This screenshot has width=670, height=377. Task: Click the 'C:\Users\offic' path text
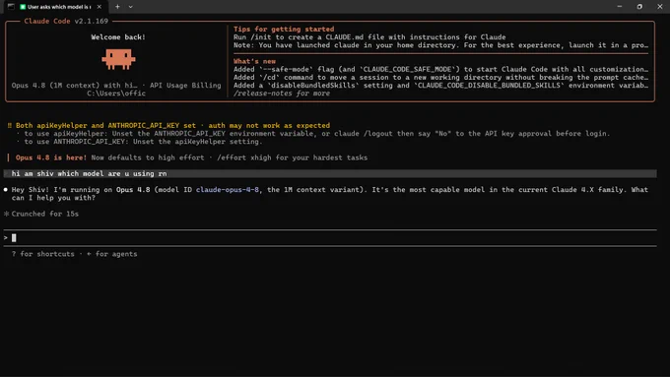116,94
